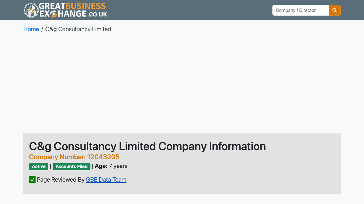The image size is (364, 204).
Task: Click the Company Number 12043205 text
Action: tap(74, 157)
